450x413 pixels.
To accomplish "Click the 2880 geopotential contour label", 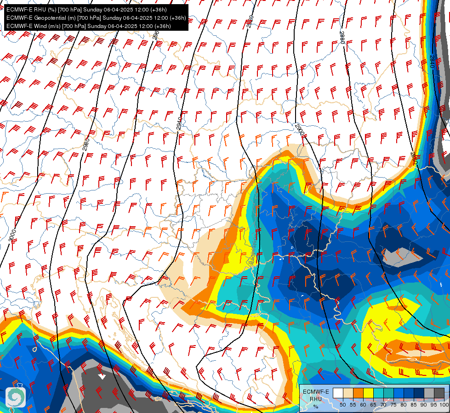I will pos(342,37).
